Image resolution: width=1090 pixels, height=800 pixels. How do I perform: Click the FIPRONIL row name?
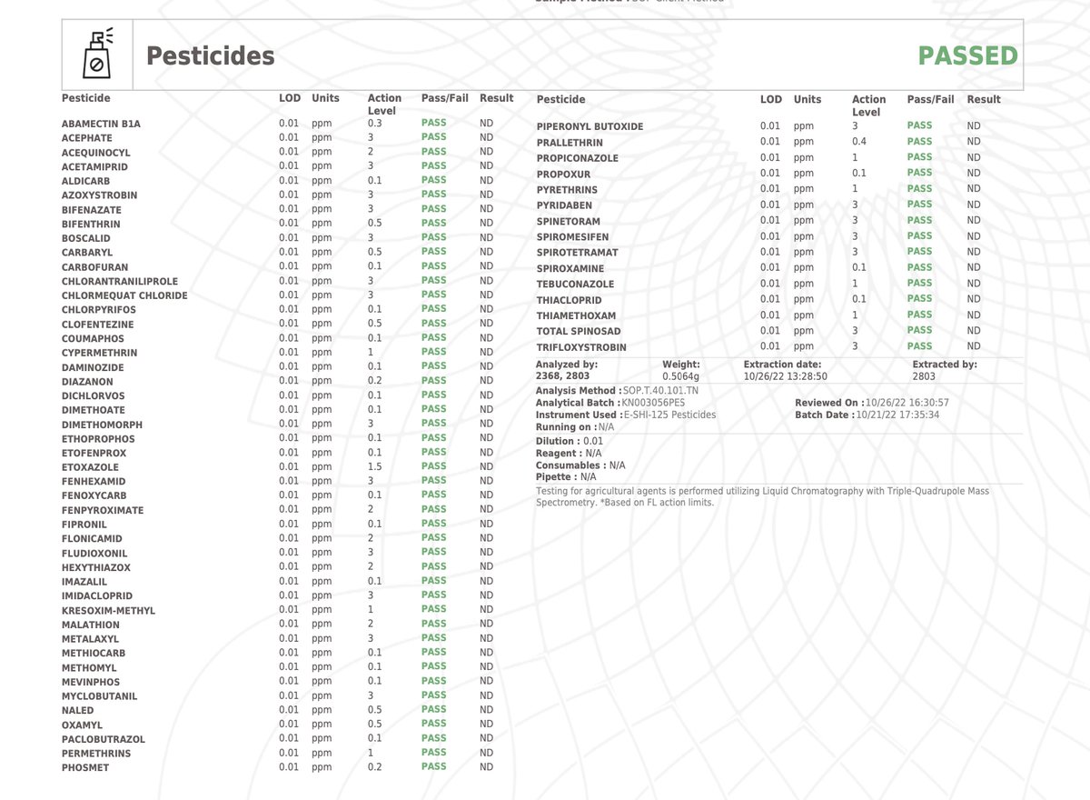pos(84,525)
